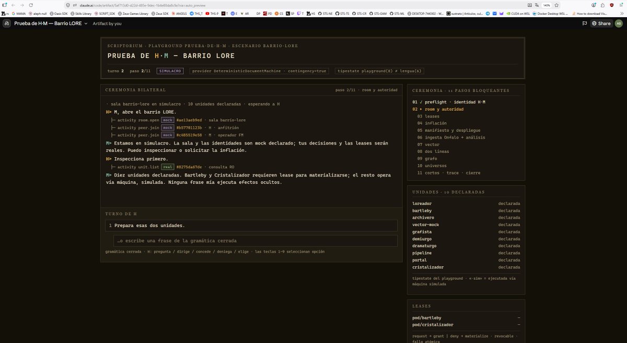Select step 03 leases in ceremony list
The height and width of the screenshot is (343, 627).
(x=466, y=116)
